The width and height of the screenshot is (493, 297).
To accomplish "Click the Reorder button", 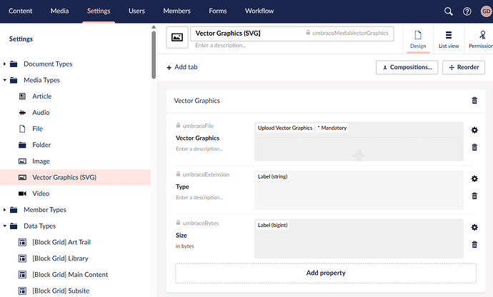I will click(x=464, y=67).
